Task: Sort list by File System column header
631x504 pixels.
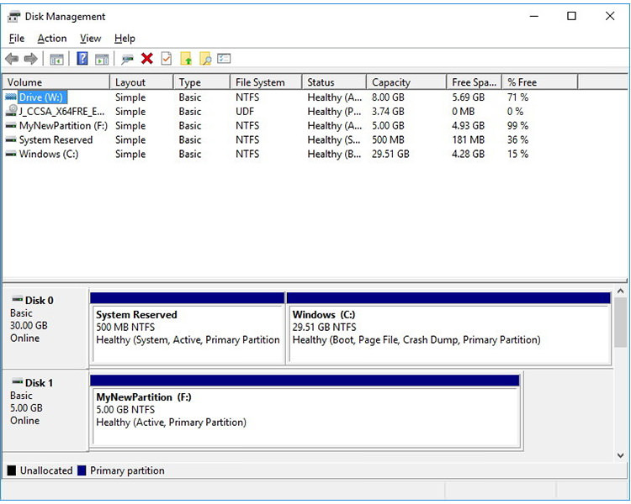Action: 259,82
